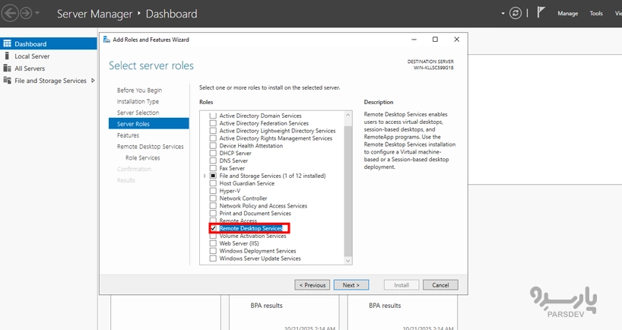Open the notifications flag icon
The width and height of the screenshot is (622, 330).
point(541,13)
